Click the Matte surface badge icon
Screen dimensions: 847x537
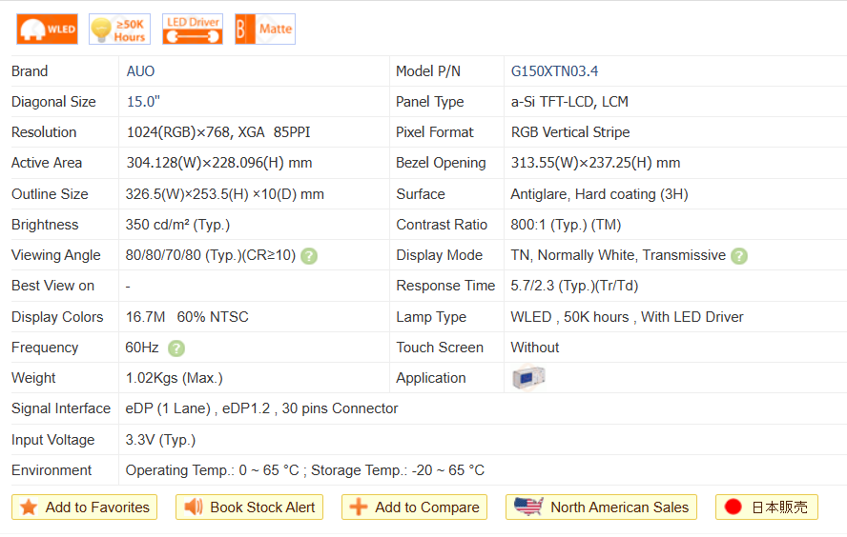click(x=265, y=29)
